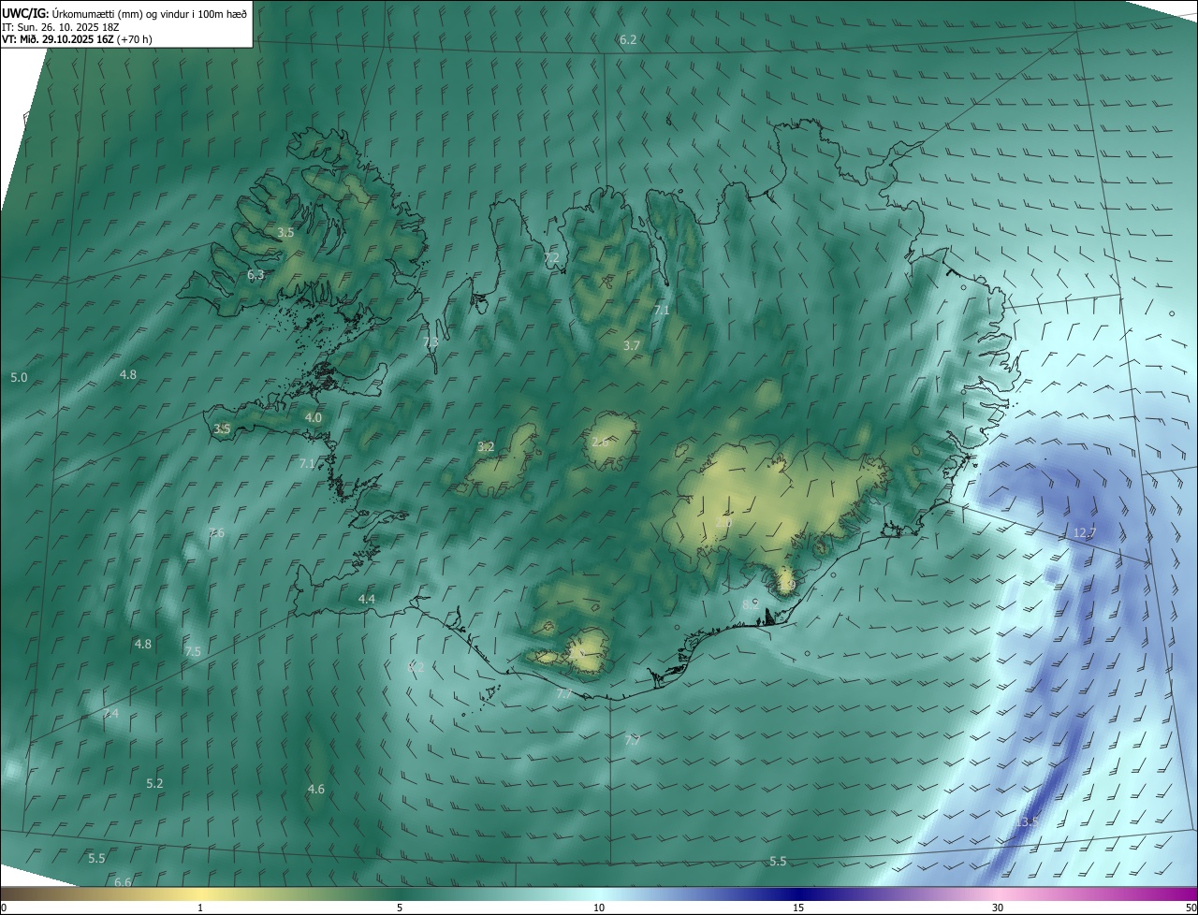This screenshot has width=1198, height=915.
Task: Select the initialization time line 'IT: Sun. 26. 10. 2025 18Z'
Action: (62, 26)
